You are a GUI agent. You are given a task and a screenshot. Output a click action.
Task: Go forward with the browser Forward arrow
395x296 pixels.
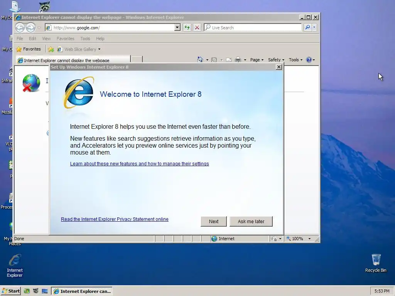coord(31,27)
